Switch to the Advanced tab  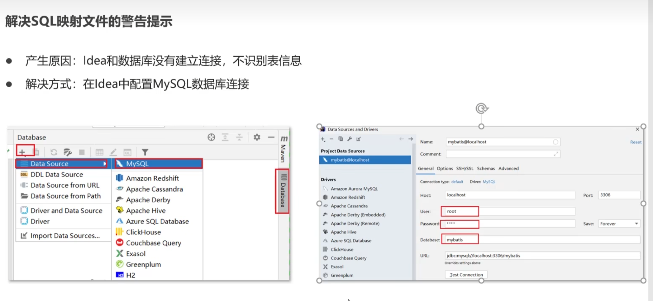coord(508,169)
